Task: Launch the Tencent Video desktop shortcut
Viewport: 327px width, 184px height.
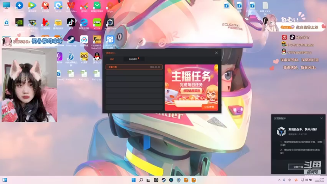Action: 32,5
